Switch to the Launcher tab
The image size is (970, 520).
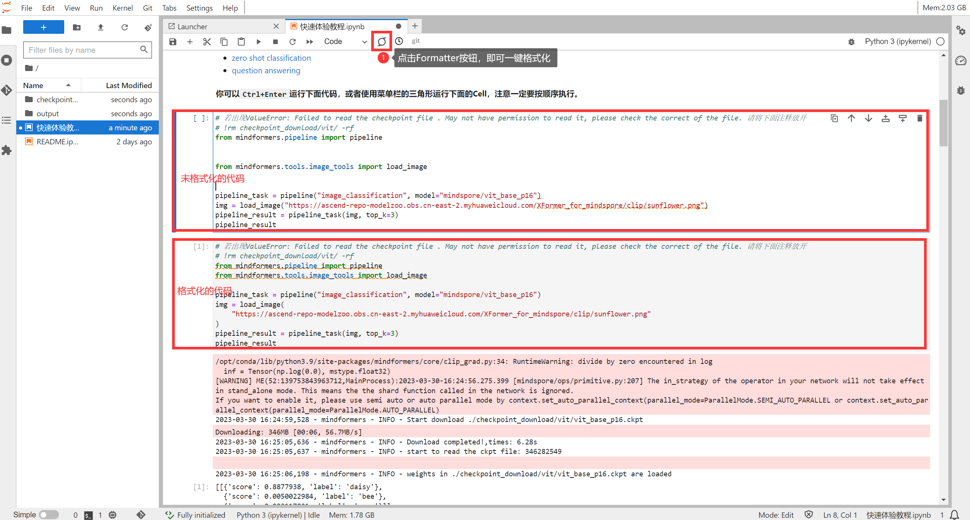(x=192, y=26)
